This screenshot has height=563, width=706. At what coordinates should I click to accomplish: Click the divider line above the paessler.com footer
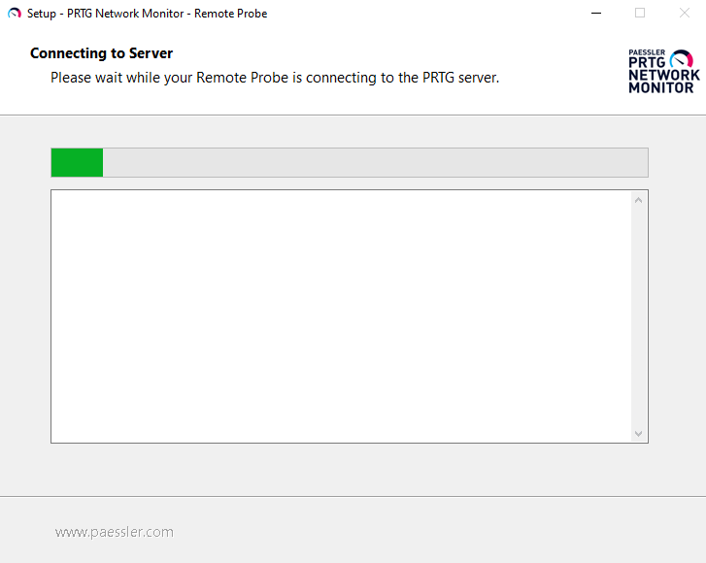(x=353, y=497)
